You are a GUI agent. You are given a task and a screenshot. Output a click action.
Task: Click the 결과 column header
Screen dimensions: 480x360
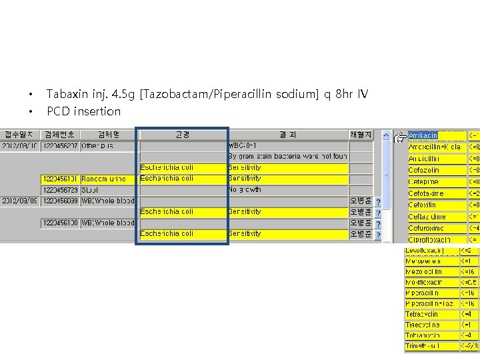click(x=288, y=135)
